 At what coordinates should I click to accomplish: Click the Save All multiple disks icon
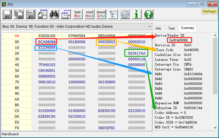(19, 14)
